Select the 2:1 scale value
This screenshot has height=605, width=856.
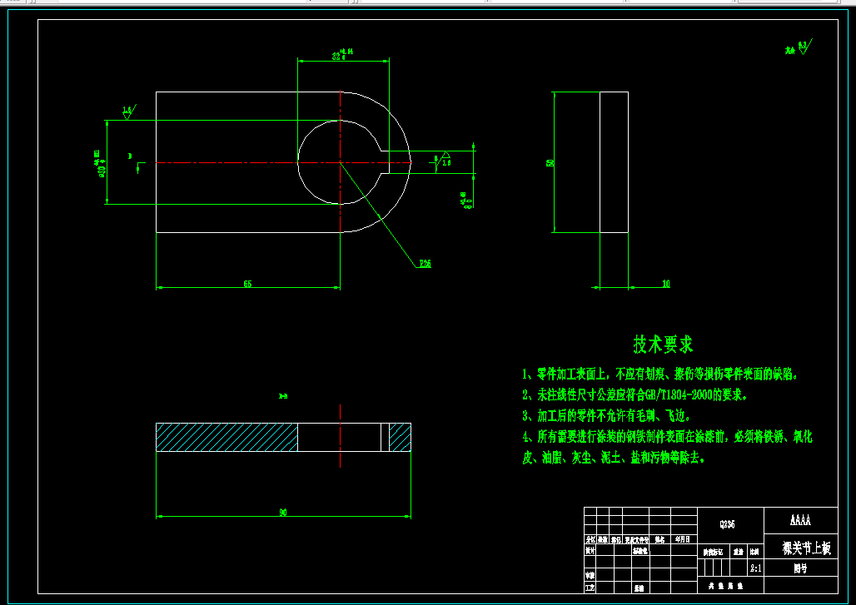(755, 568)
